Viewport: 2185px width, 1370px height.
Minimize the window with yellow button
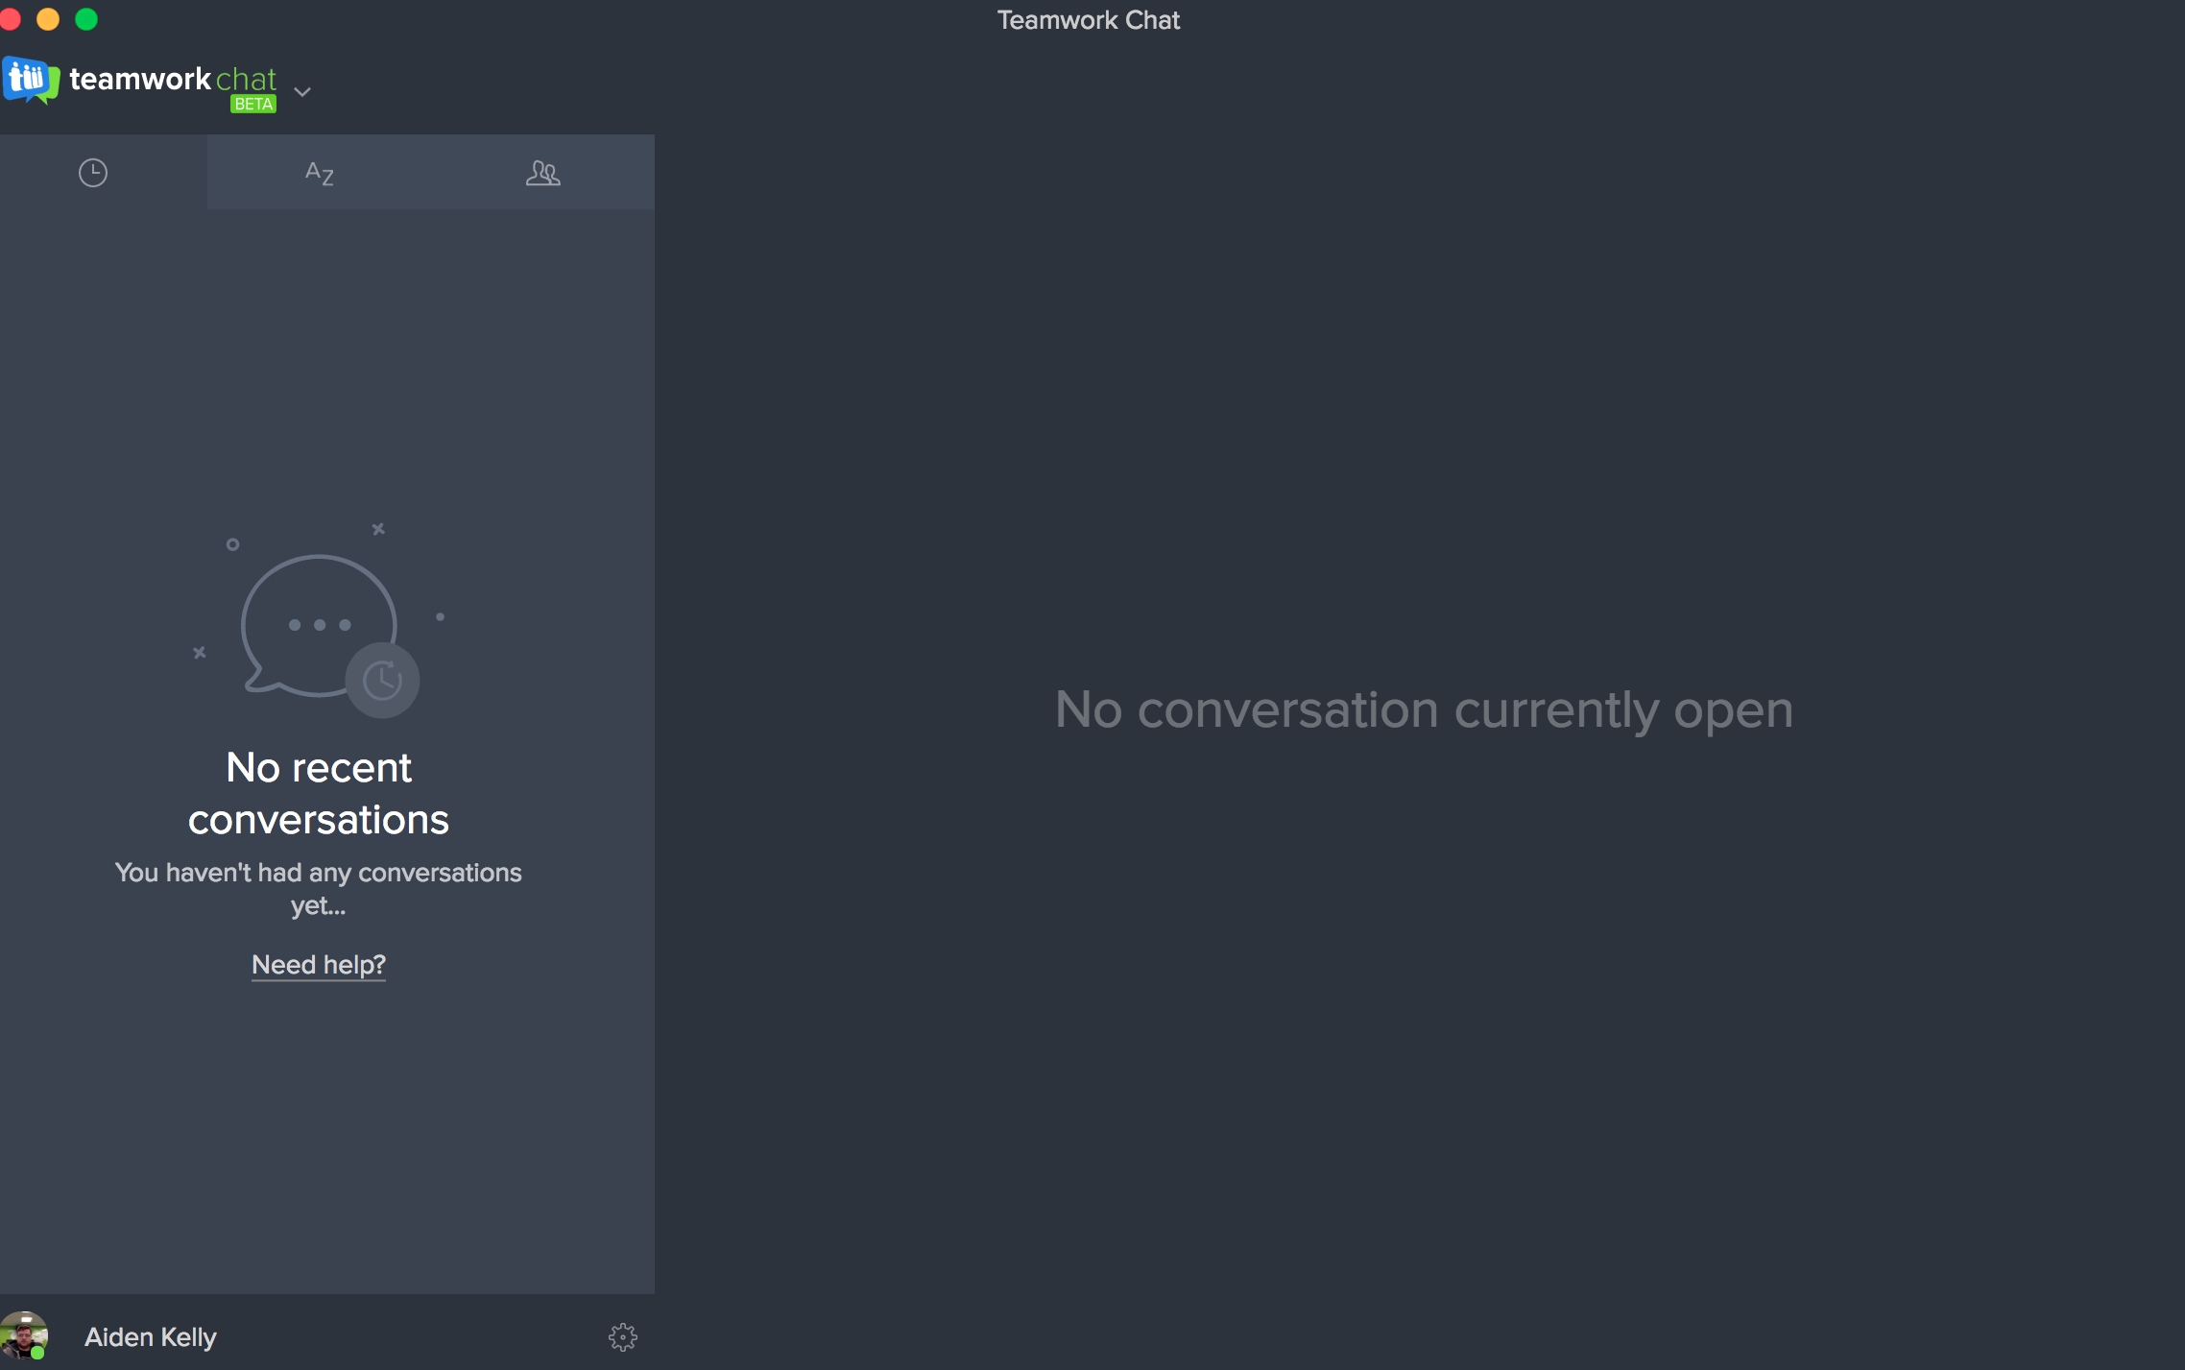[x=48, y=19]
